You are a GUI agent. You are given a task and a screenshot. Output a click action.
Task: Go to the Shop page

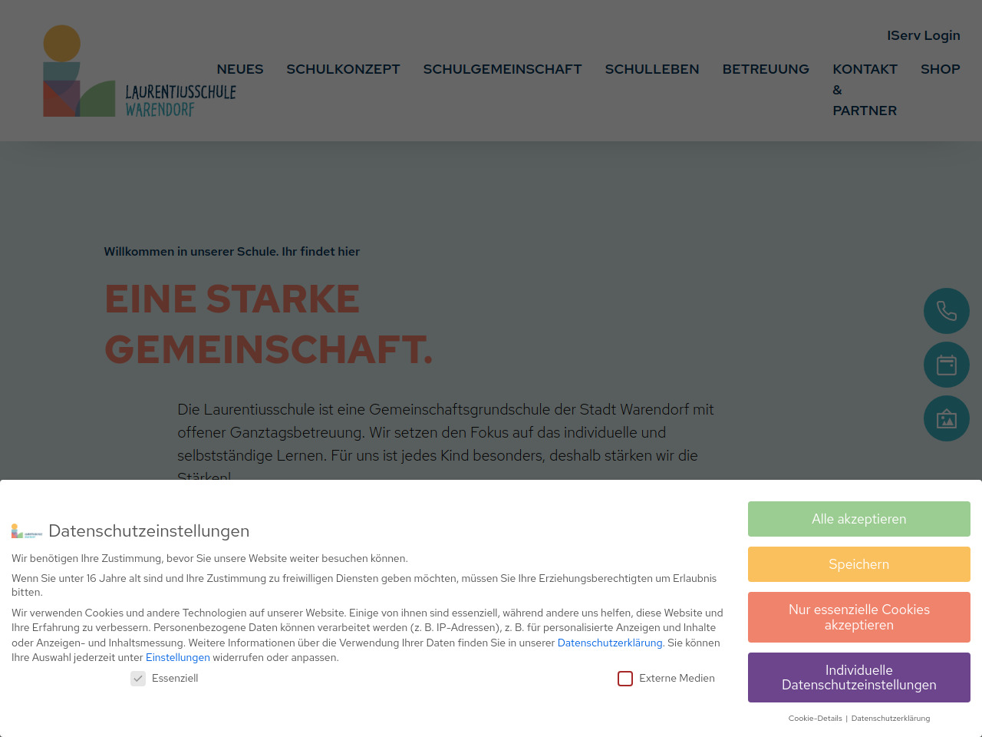tap(940, 69)
